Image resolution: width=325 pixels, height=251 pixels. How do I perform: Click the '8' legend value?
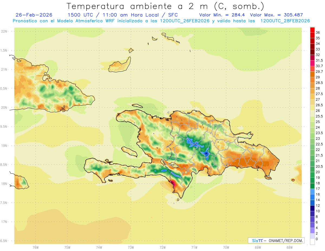pos(317,217)
